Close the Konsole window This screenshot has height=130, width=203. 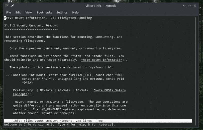pyautogui.click(x=195, y=6)
